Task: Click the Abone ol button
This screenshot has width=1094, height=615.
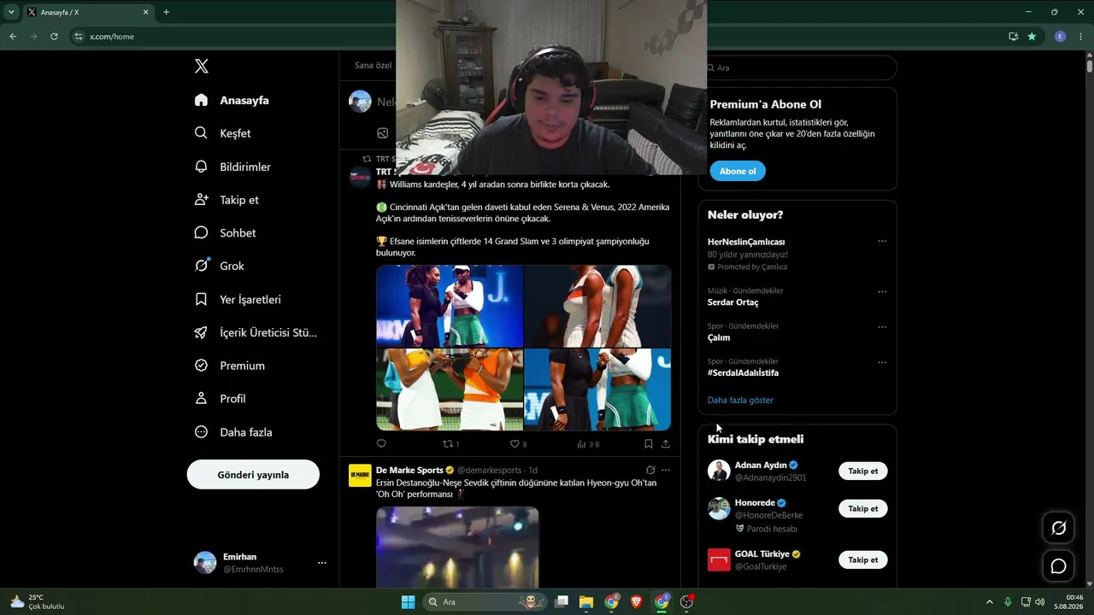Action: point(738,171)
